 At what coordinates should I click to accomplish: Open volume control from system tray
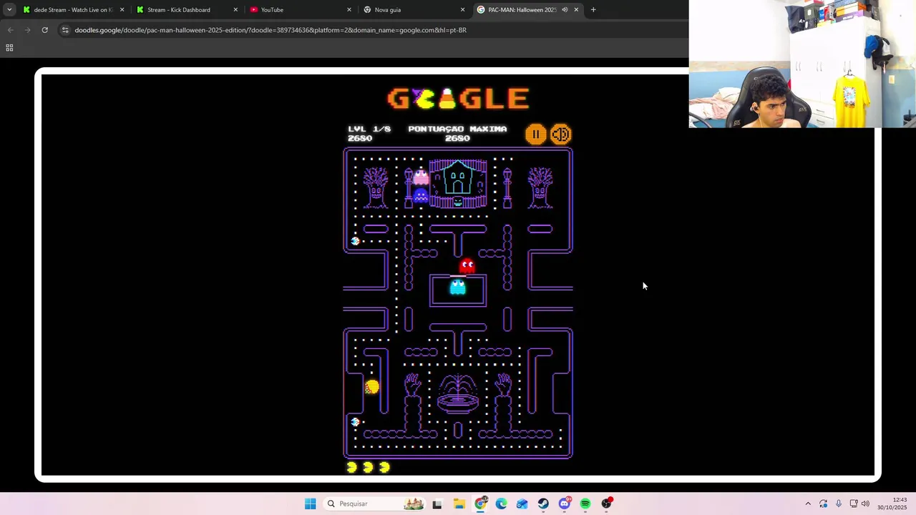pos(865,504)
